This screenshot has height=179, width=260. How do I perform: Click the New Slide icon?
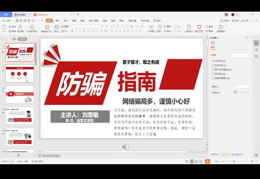47,27
